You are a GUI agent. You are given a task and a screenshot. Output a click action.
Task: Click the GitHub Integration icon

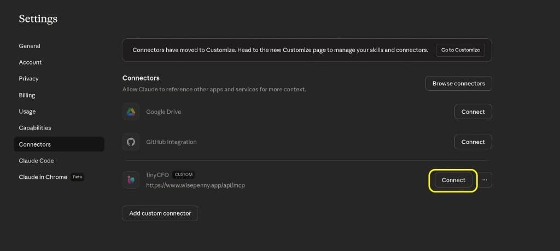click(131, 142)
